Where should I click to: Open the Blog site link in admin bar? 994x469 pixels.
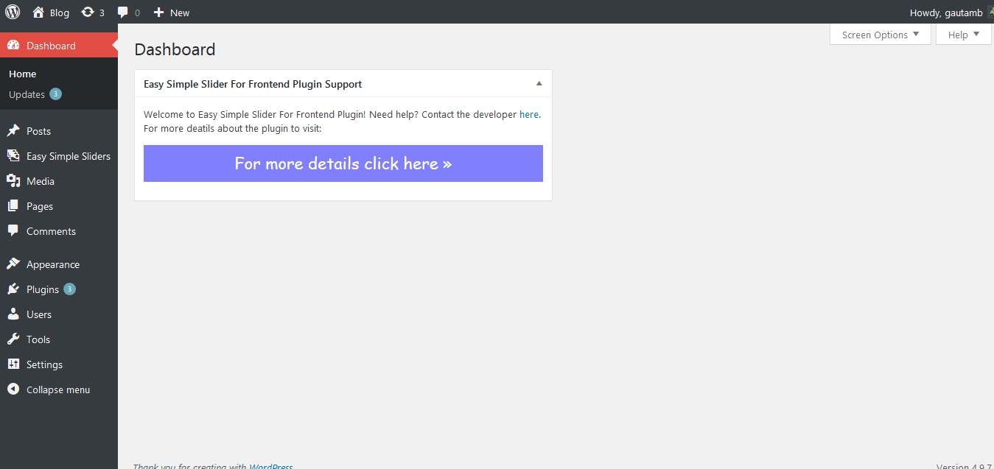click(60, 13)
